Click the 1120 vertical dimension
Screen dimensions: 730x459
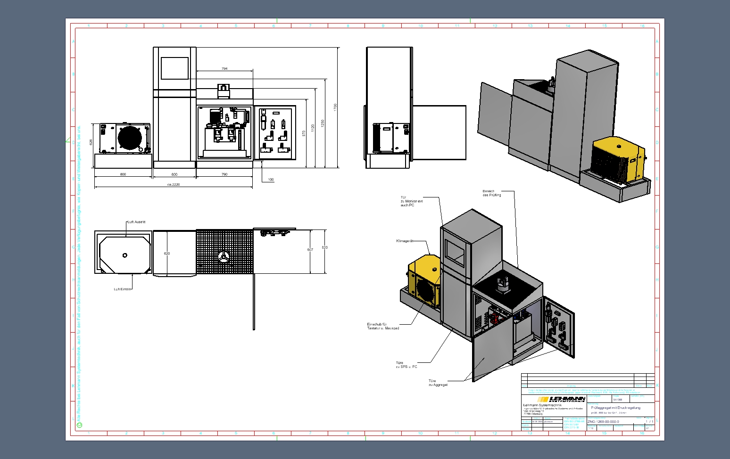tap(313, 128)
